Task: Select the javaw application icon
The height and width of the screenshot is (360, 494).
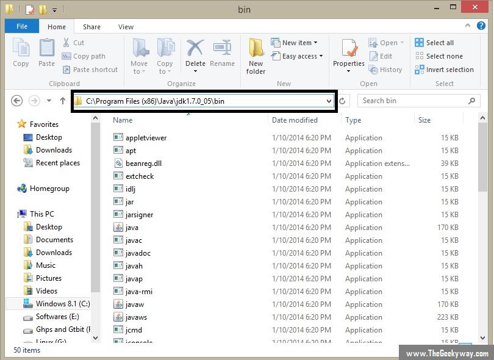Action: pyautogui.click(x=118, y=304)
